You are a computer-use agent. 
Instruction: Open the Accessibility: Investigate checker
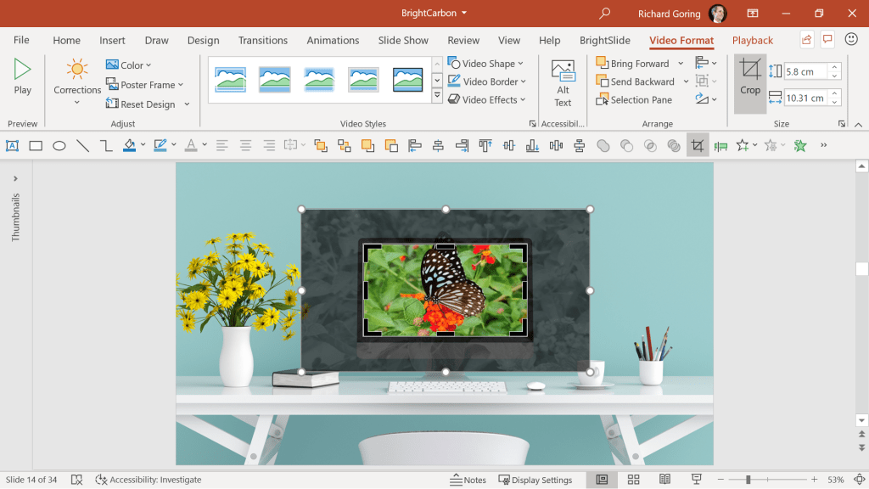(x=148, y=480)
